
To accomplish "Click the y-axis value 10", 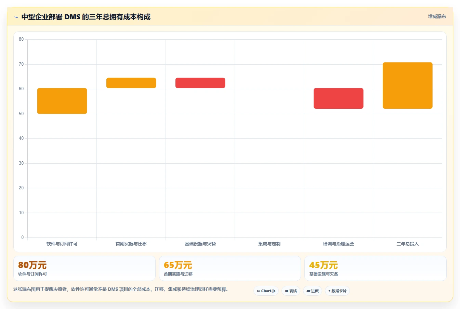I will [21, 213].
